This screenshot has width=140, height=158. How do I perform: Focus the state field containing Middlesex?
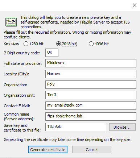pyautogui.click(x=91, y=63)
